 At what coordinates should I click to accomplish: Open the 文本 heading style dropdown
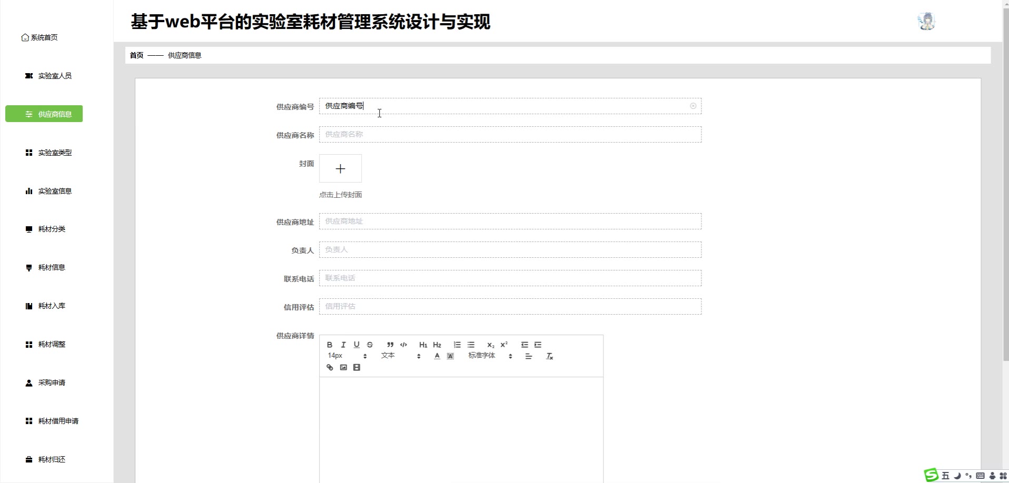(x=401, y=356)
